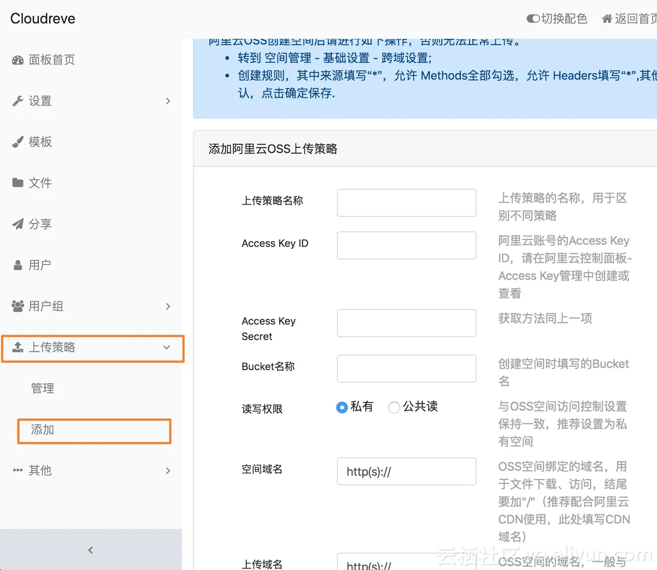Click the folder icon for 文件

click(18, 182)
